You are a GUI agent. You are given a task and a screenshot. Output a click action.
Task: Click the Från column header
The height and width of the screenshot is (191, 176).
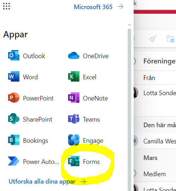click(x=149, y=78)
